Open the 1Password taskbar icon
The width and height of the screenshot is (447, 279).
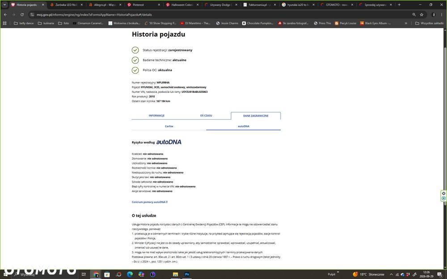coord(153,274)
